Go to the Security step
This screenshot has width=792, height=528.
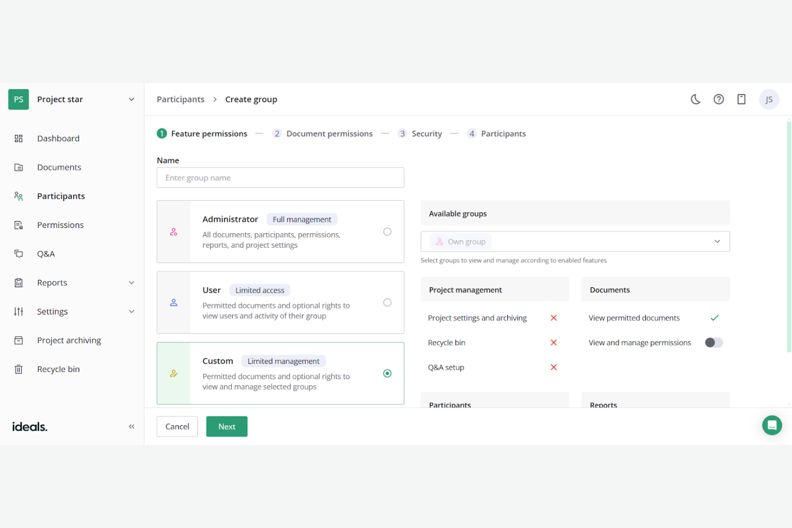point(427,133)
